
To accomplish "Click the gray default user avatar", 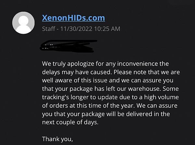I will click(23, 23).
